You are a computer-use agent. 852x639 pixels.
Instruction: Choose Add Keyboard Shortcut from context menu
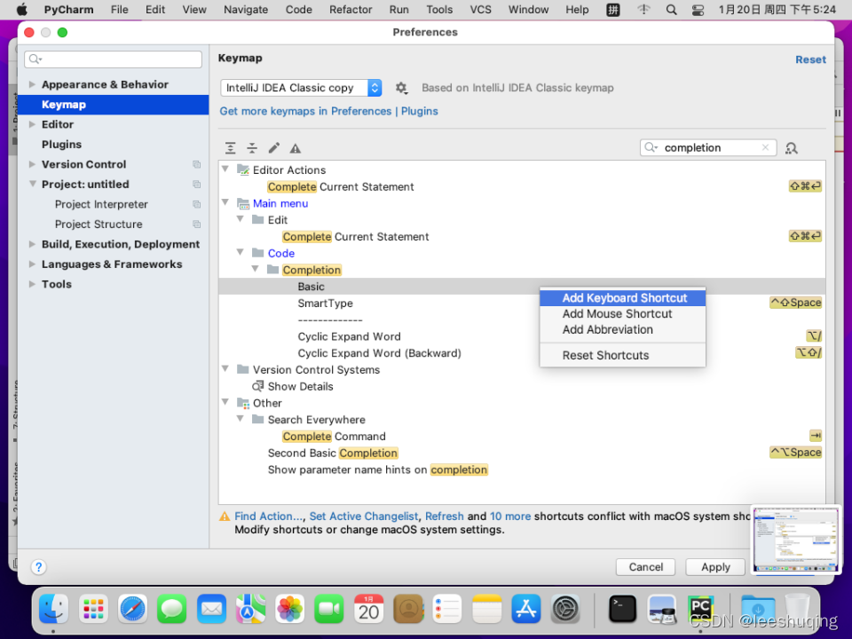pyautogui.click(x=623, y=298)
